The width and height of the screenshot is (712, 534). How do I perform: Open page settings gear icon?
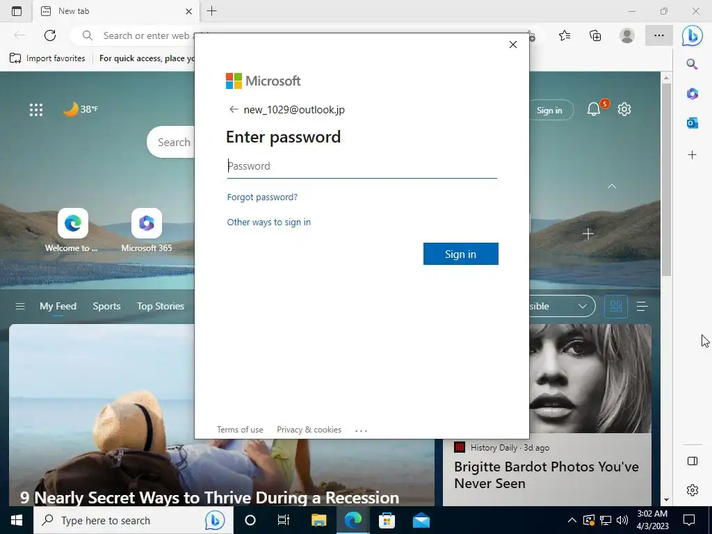pyautogui.click(x=624, y=109)
